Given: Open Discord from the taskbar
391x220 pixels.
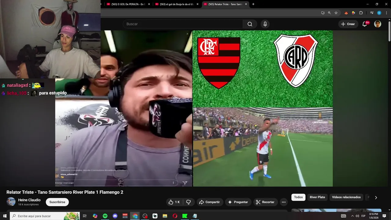Looking at the screenshot, I should coord(115,216).
